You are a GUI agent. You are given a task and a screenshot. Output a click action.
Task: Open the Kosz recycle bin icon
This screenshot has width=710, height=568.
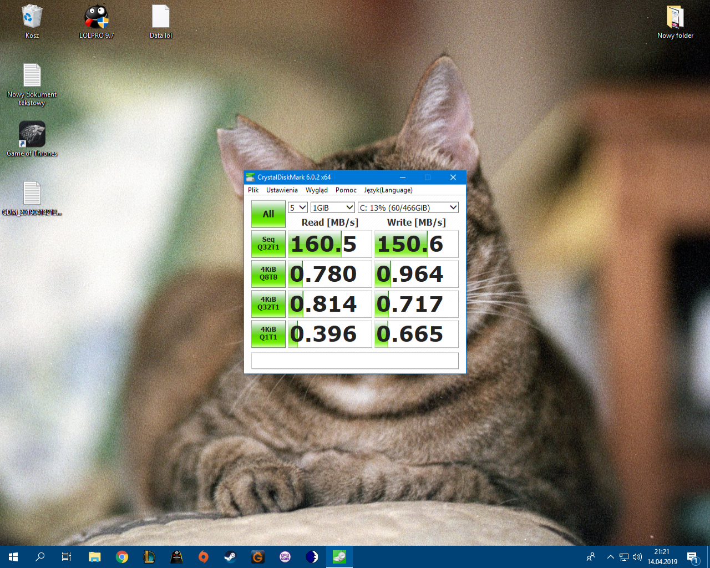coord(32,22)
